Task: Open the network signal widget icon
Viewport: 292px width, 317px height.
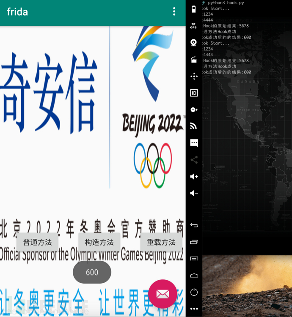Action: [x=194, y=126]
